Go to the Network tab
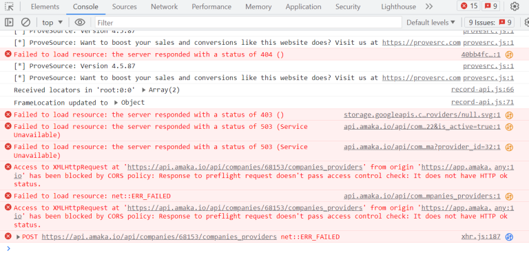529x262 pixels. point(165,7)
